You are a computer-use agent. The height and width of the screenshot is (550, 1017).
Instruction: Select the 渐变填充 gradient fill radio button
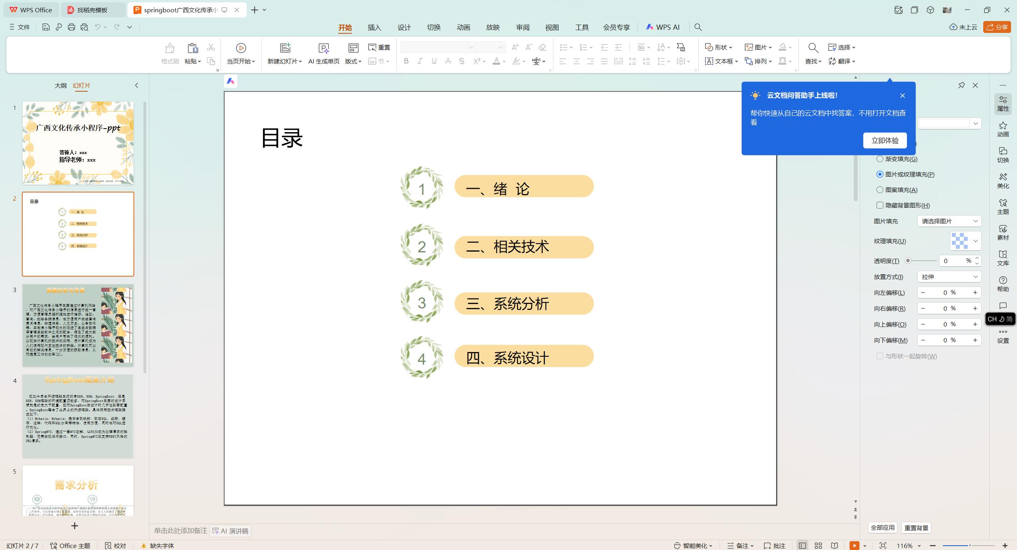[x=880, y=158]
